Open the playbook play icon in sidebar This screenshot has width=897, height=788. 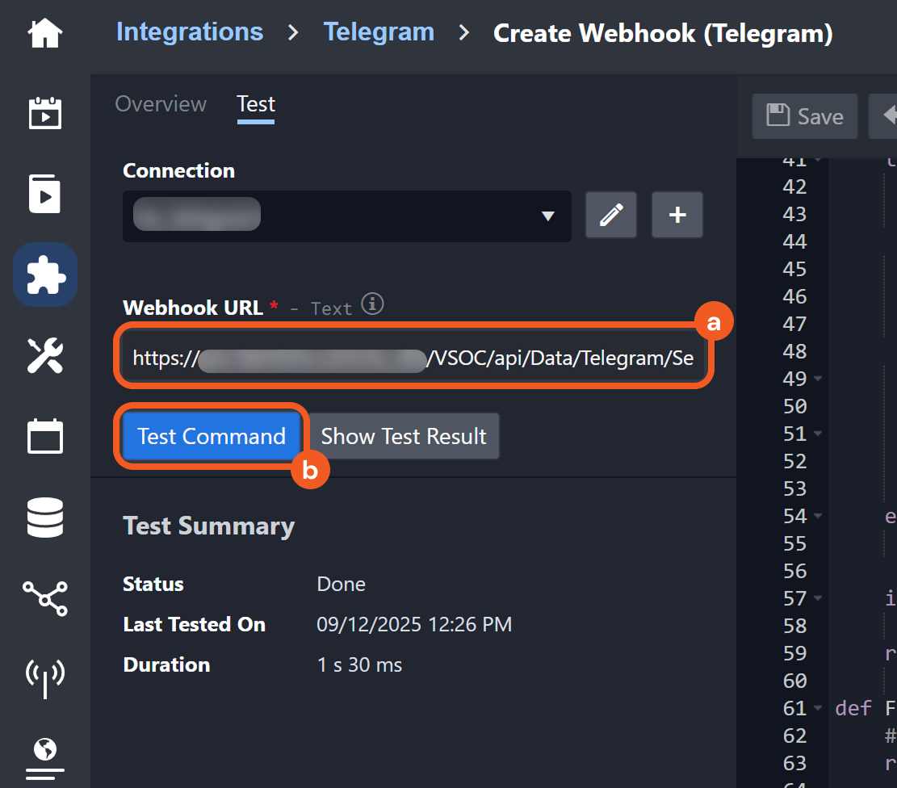tap(44, 194)
